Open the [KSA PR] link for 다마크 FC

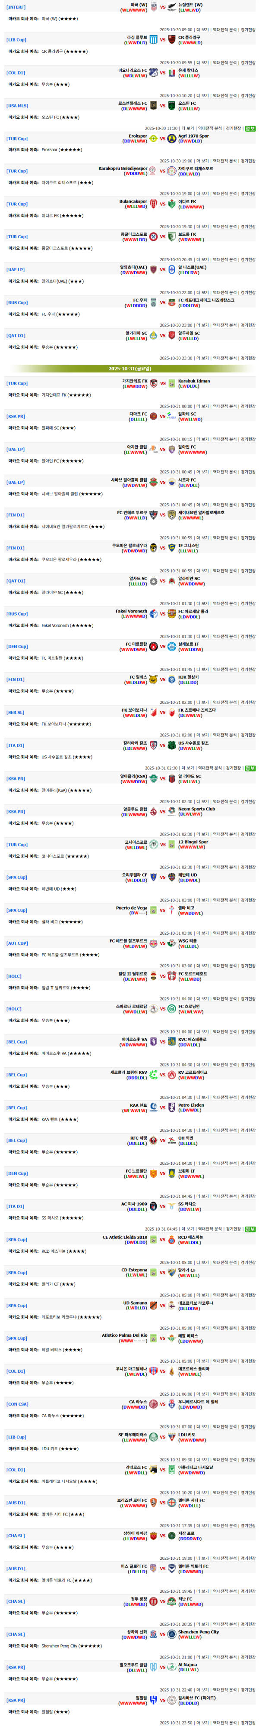pyautogui.click(x=16, y=416)
